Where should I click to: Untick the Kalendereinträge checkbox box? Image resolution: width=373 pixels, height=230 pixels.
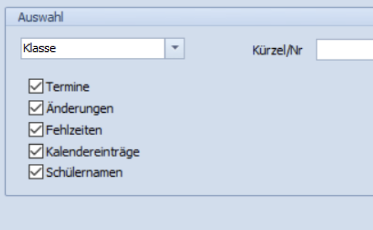point(36,151)
